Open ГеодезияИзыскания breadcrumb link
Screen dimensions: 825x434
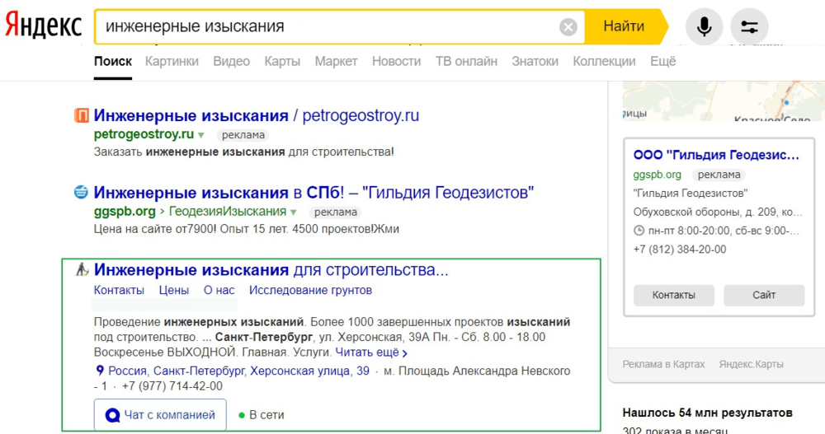point(228,212)
